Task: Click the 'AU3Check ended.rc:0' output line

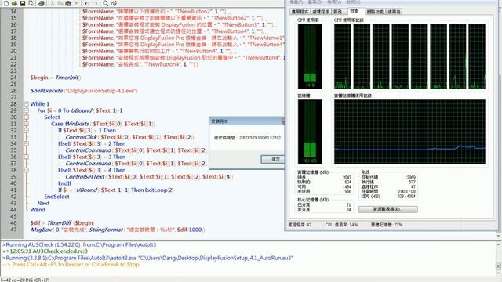Action: (x=45, y=251)
